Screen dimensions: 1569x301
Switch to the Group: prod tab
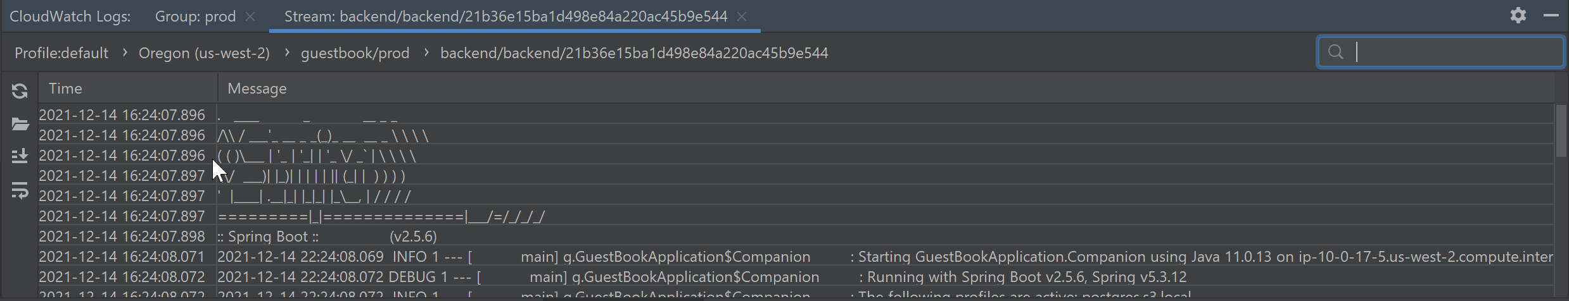click(195, 16)
